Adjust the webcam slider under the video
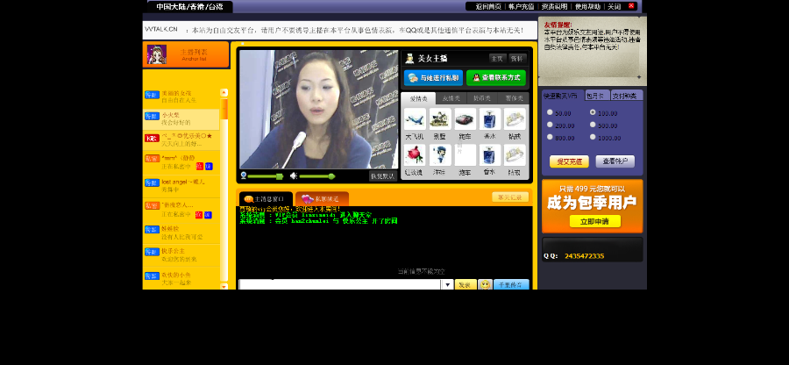The height and width of the screenshot is (365, 789). [266, 176]
